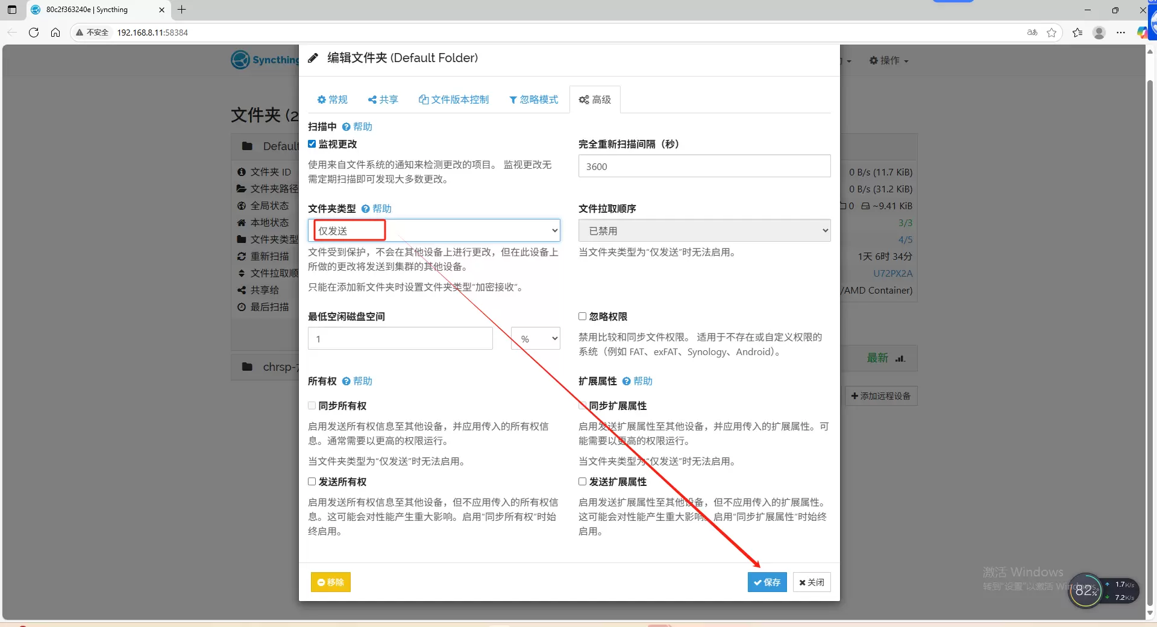This screenshot has height=627, width=1157.
Task: Click the 完全重新扫描间隔 input field
Action: [x=704, y=166]
